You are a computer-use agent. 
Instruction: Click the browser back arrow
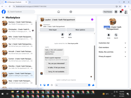pyautogui.click(x=2, y=7)
